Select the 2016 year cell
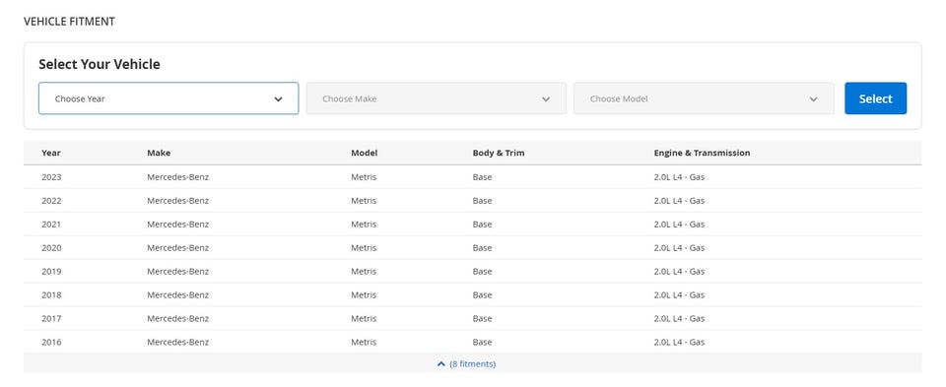946x387 pixels. pos(51,342)
